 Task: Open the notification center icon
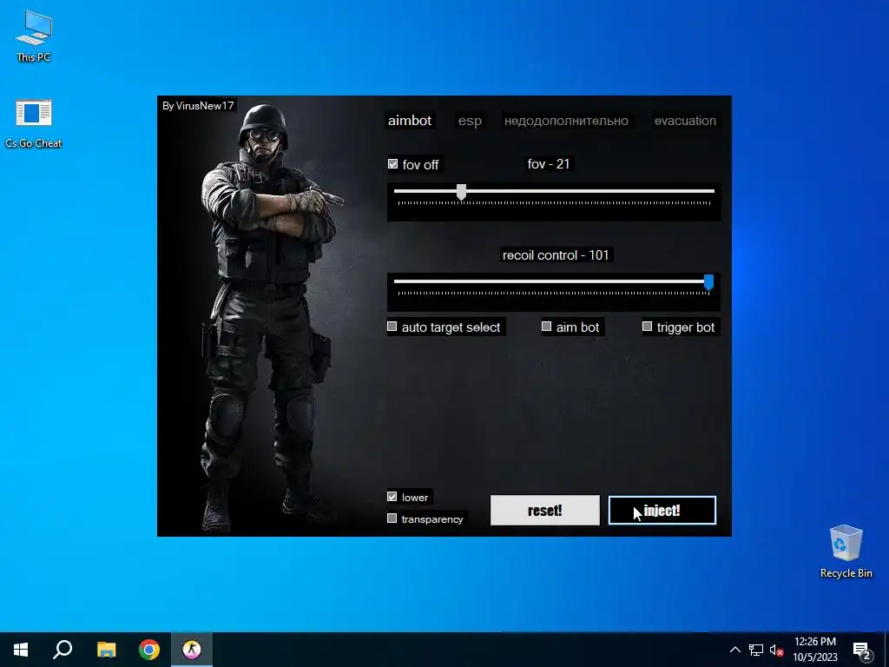click(862, 650)
